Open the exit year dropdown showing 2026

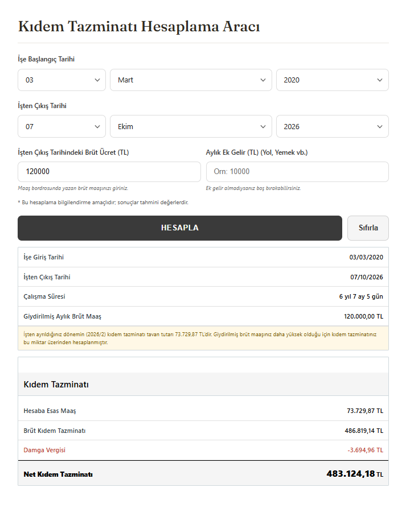point(333,126)
